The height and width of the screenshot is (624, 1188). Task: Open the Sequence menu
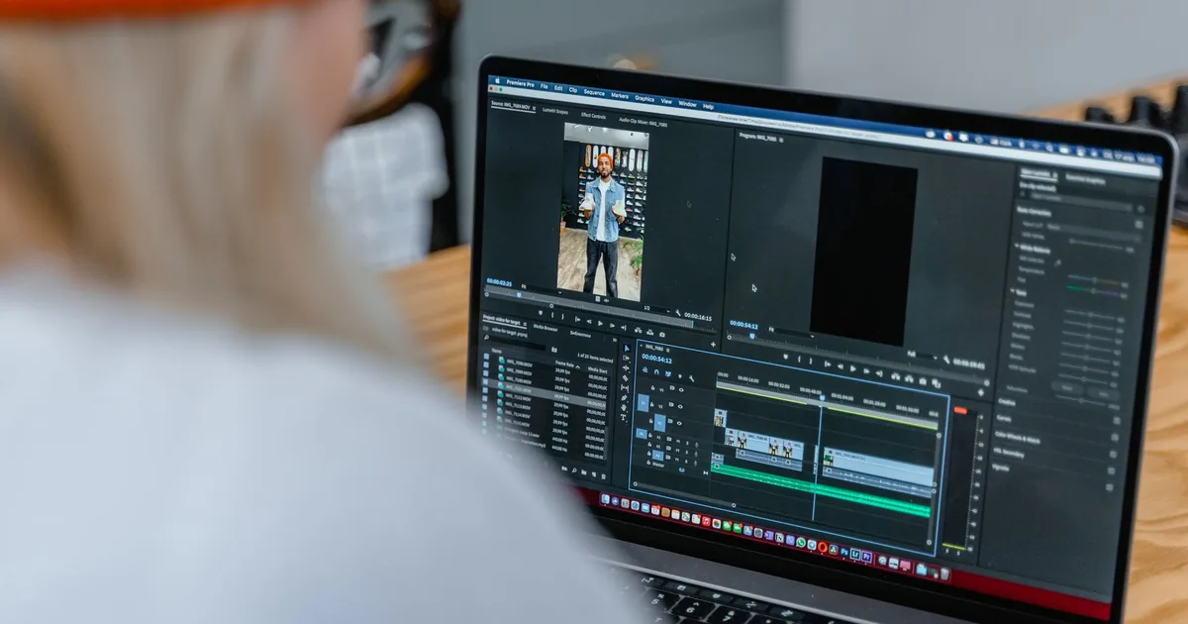[594, 93]
